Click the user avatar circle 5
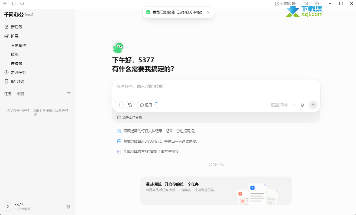This screenshot has height=215, width=356. (8, 207)
